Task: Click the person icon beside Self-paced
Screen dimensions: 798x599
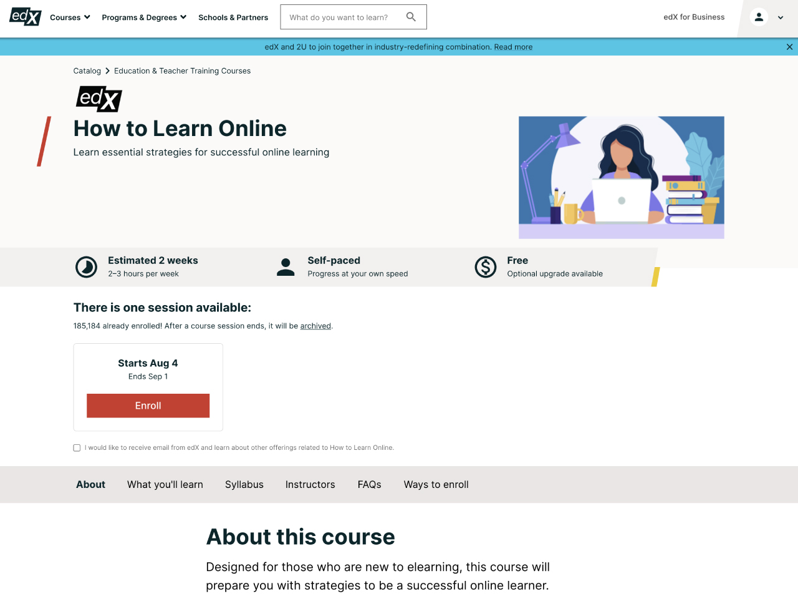Action: [286, 267]
